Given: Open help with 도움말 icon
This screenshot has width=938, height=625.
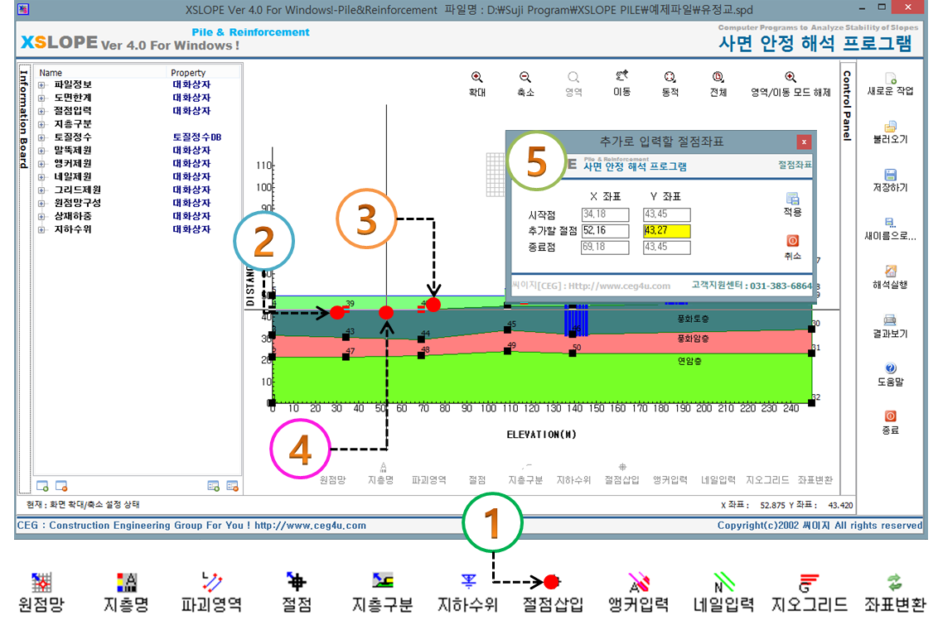Looking at the screenshot, I should coord(890,368).
